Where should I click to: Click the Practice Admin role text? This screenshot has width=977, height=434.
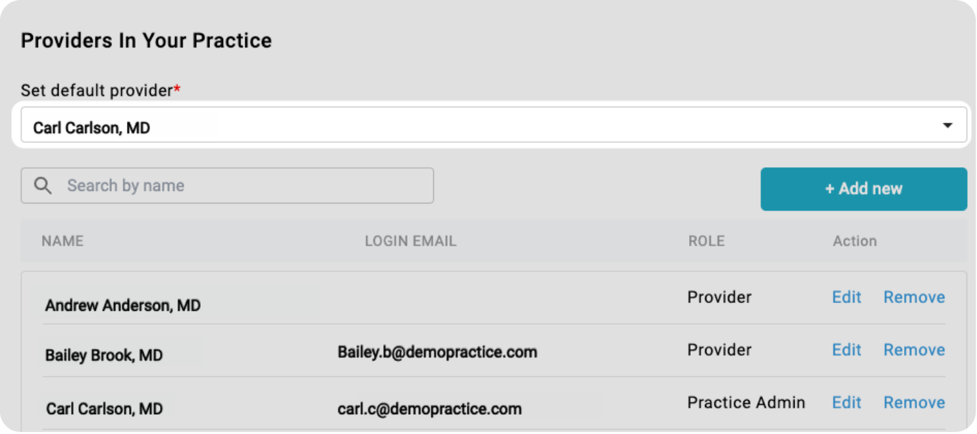point(746,403)
